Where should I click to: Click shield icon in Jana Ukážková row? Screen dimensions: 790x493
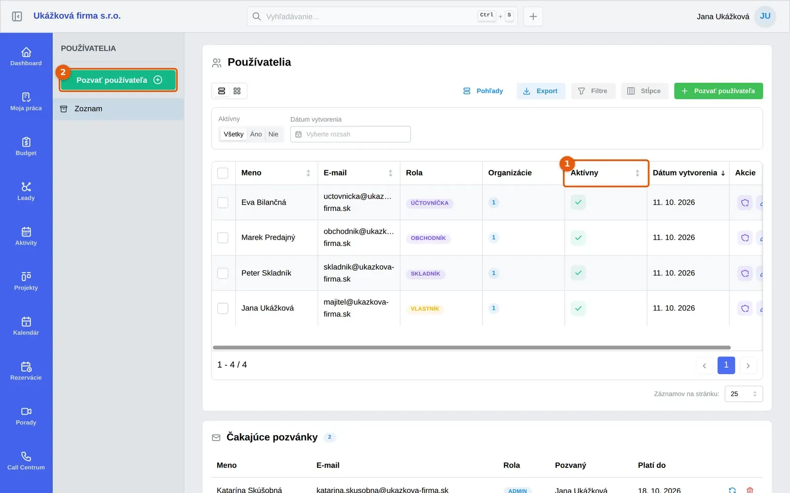point(745,309)
